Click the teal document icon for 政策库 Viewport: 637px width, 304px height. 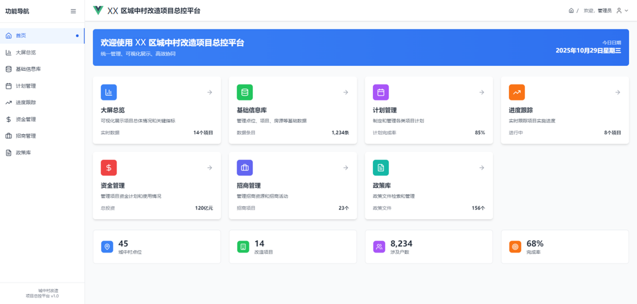(x=381, y=168)
